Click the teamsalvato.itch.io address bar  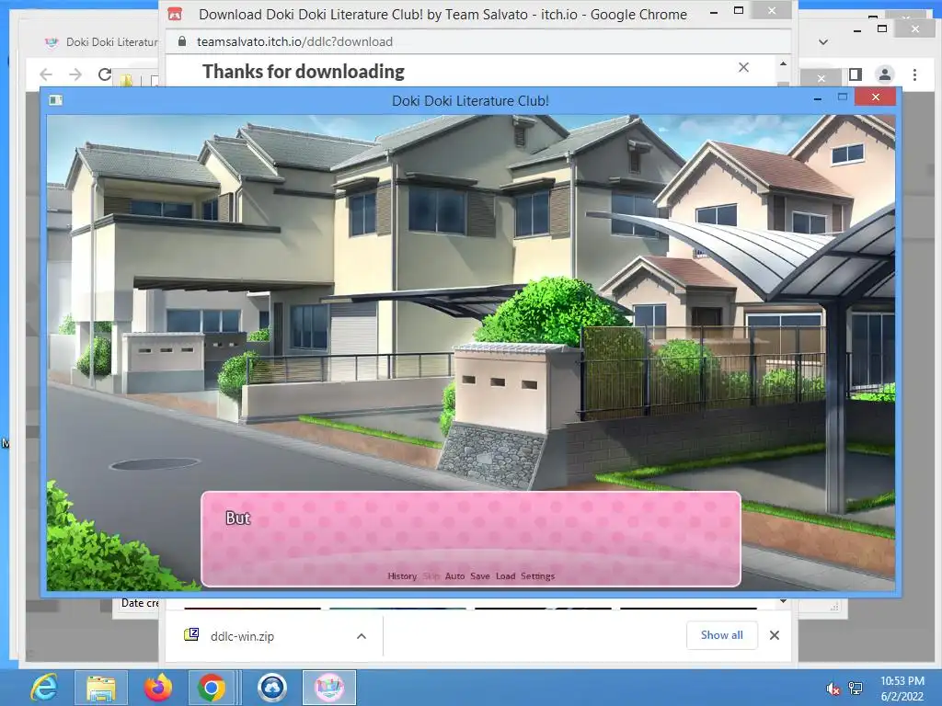tap(294, 41)
